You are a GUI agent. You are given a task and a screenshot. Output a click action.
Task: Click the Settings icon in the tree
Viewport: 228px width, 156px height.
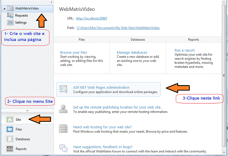[x=10, y=22]
